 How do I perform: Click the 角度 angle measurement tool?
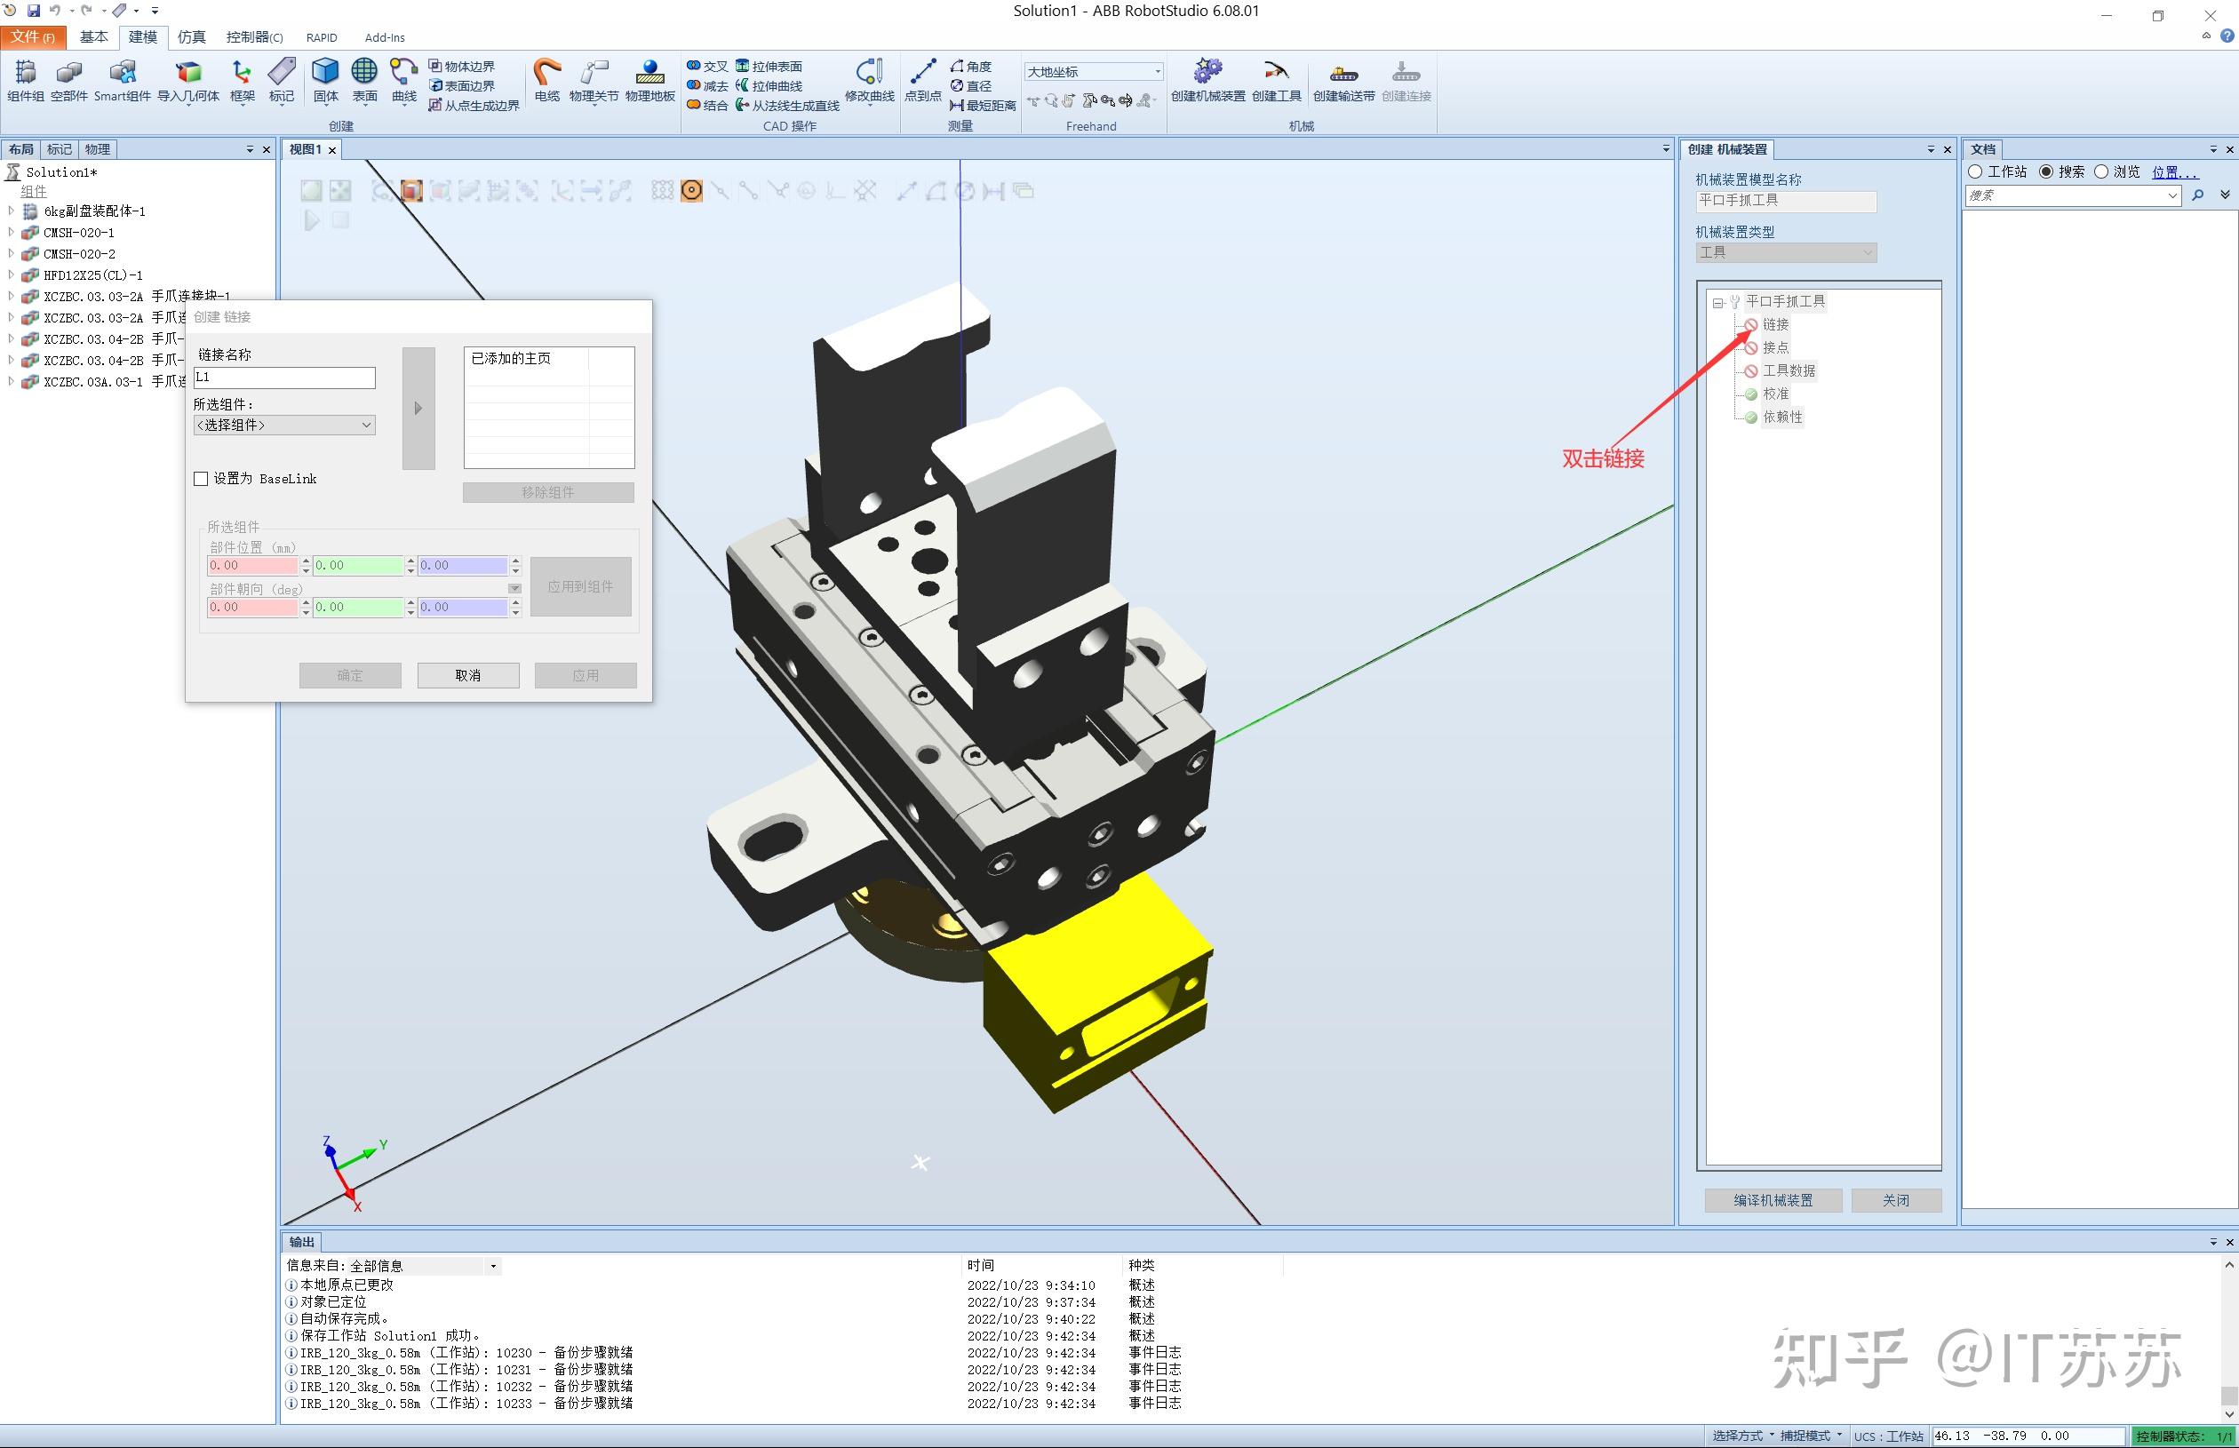(x=971, y=66)
